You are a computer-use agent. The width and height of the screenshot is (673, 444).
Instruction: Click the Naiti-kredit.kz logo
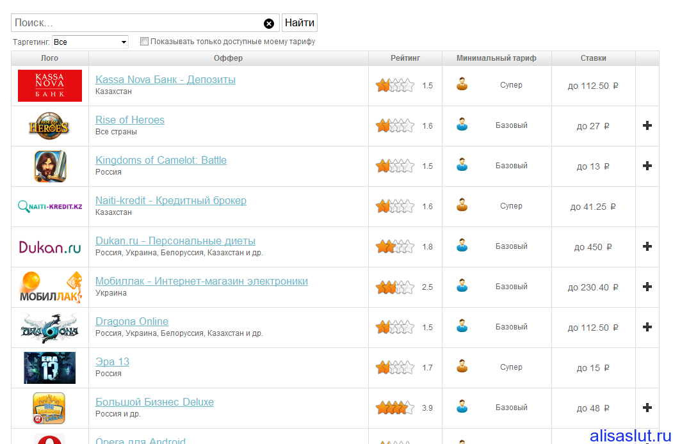point(50,207)
